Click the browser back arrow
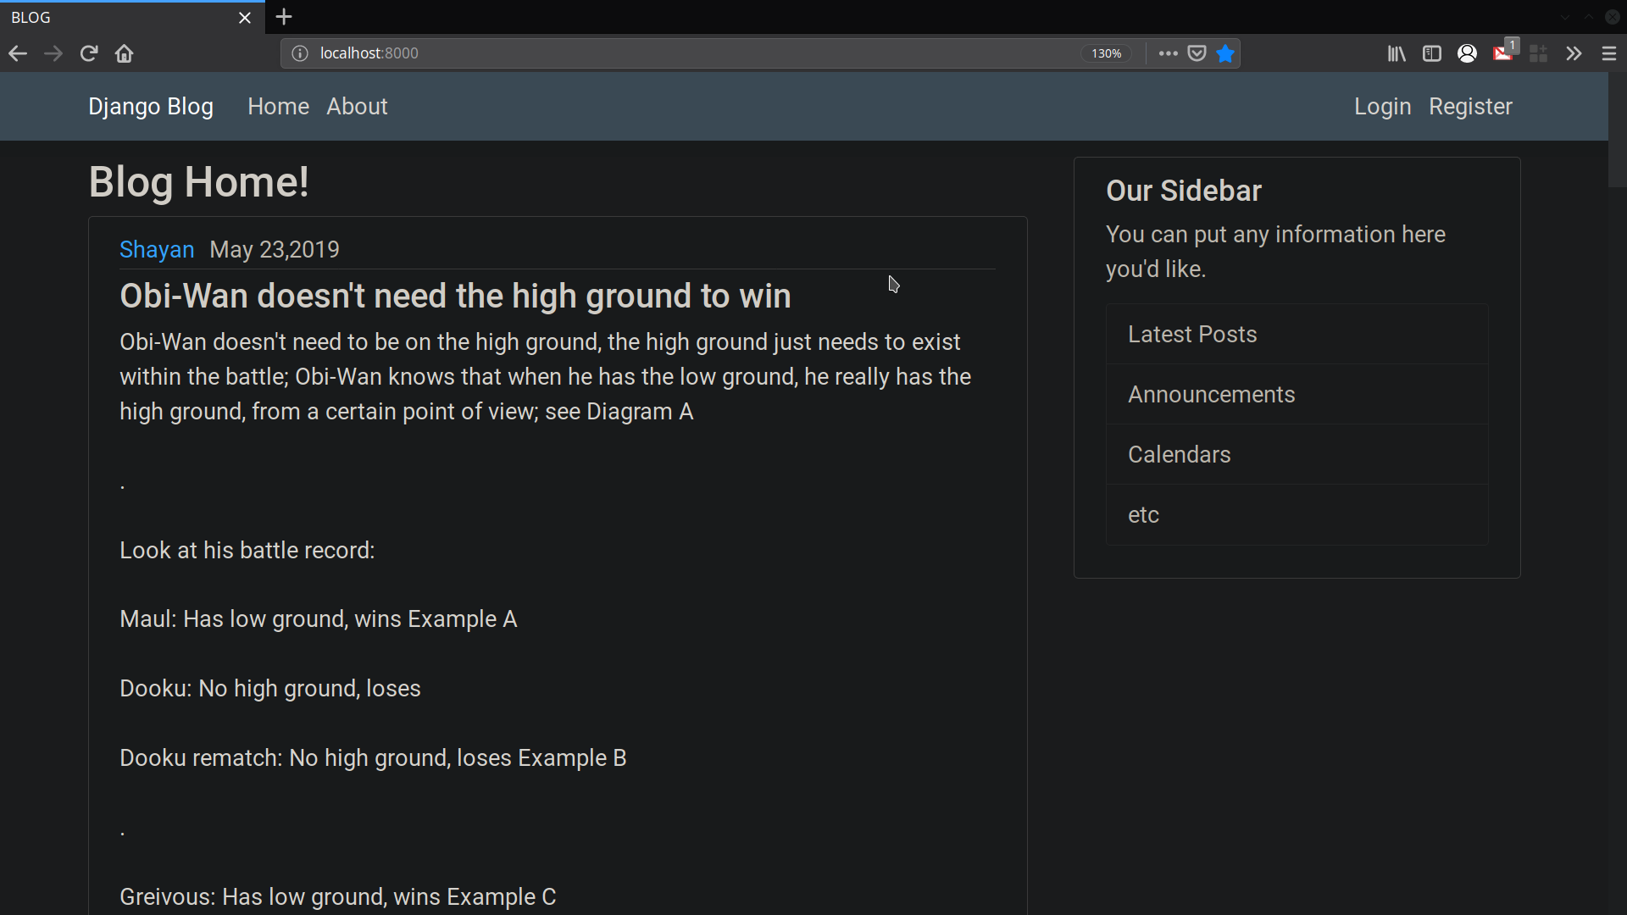The image size is (1627, 915). [x=18, y=53]
